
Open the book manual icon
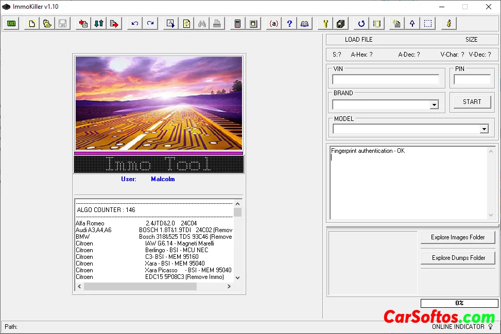(x=305, y=24)
